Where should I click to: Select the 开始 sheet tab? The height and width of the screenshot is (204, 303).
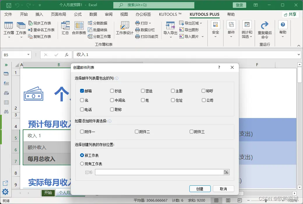pyautogui.click(x=48, y=193)
